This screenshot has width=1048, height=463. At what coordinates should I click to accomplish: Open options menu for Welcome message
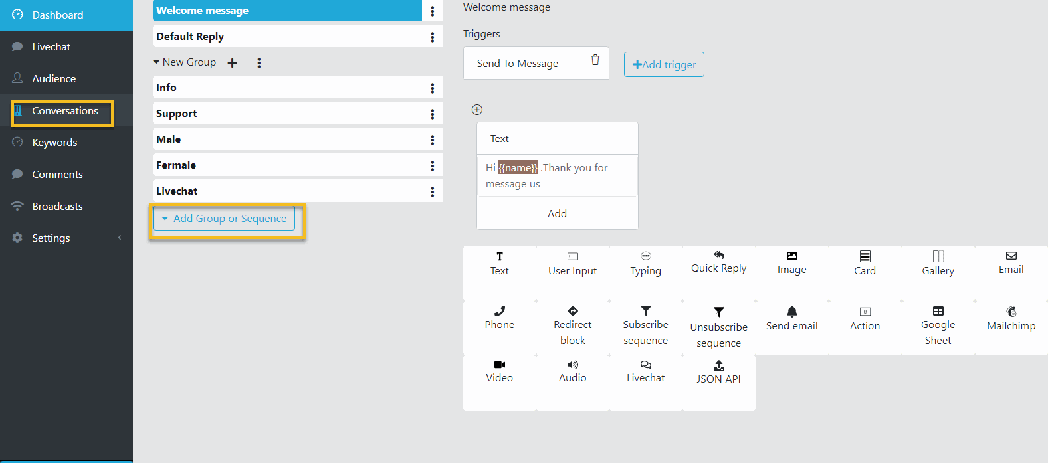433,11
